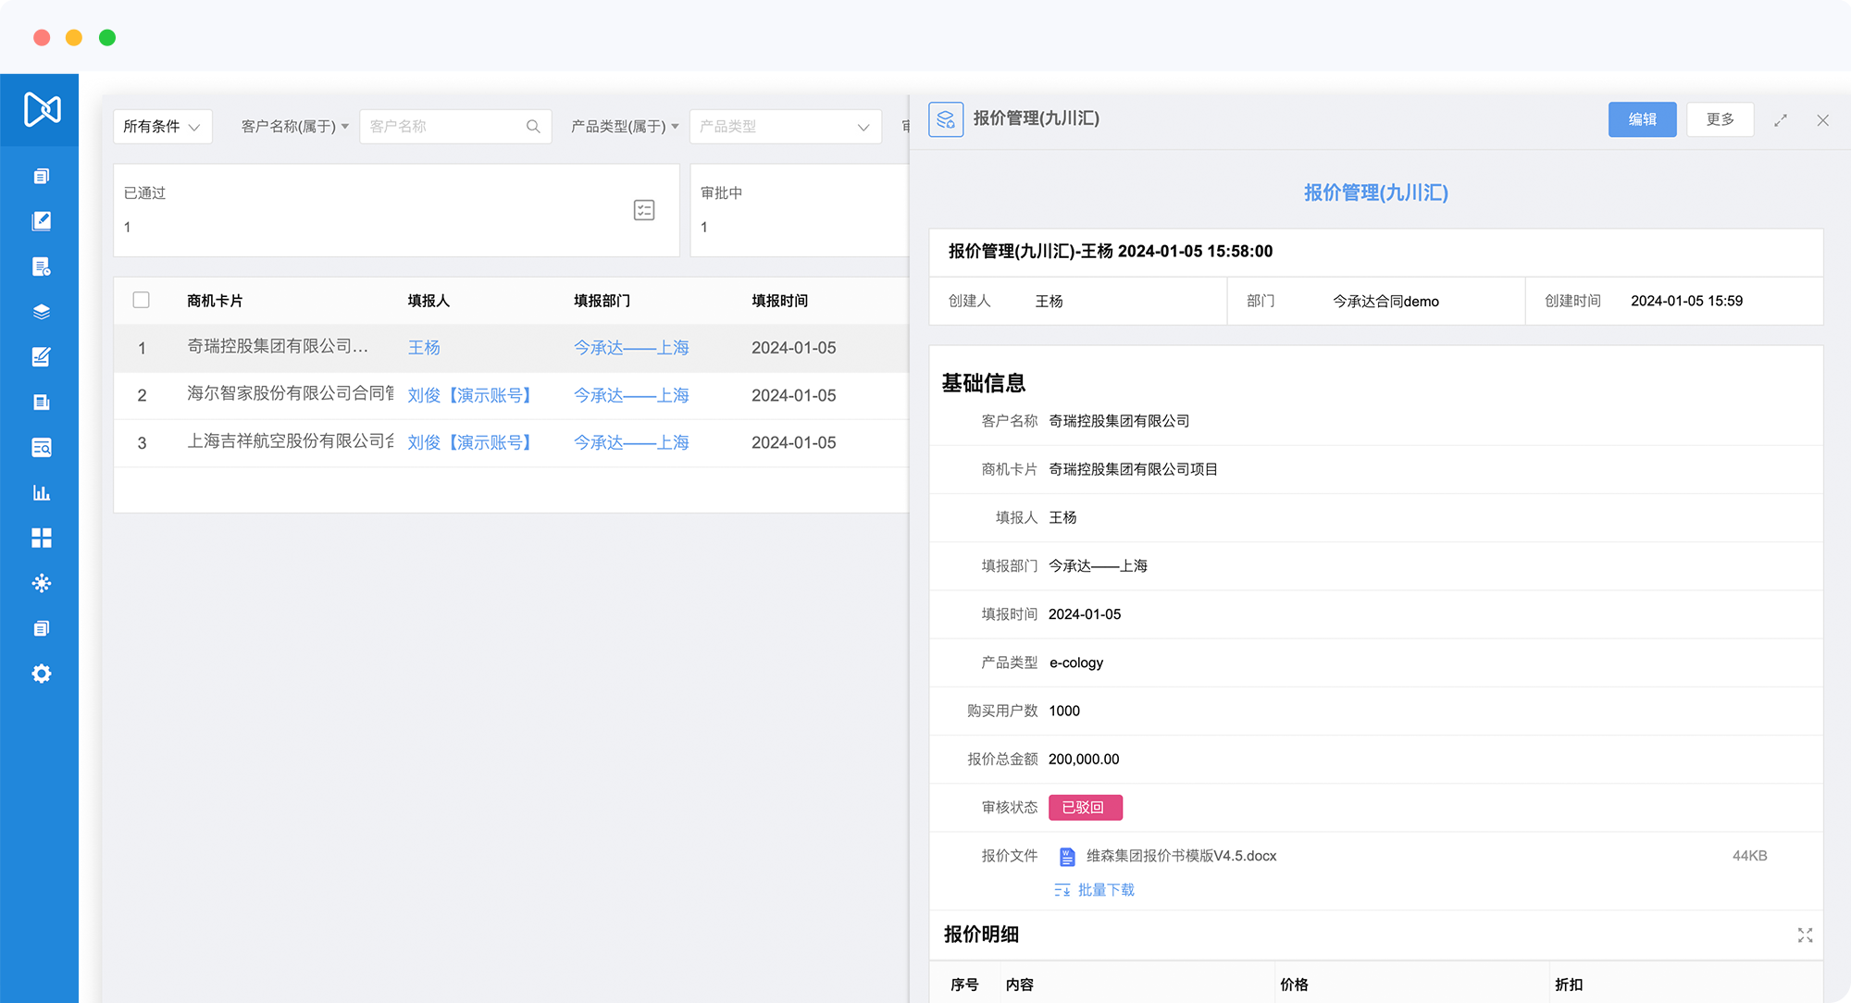Open the bar chart reports sidebar icon
1851x1003 pixels.
[41, 492]
